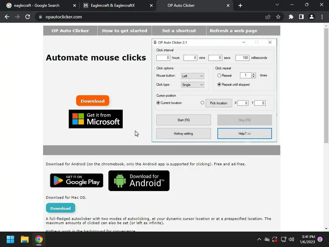The image size is (329, 247).
Task: Share this page using the share icon
Action: pyautogui.click(x=268, y=17)
